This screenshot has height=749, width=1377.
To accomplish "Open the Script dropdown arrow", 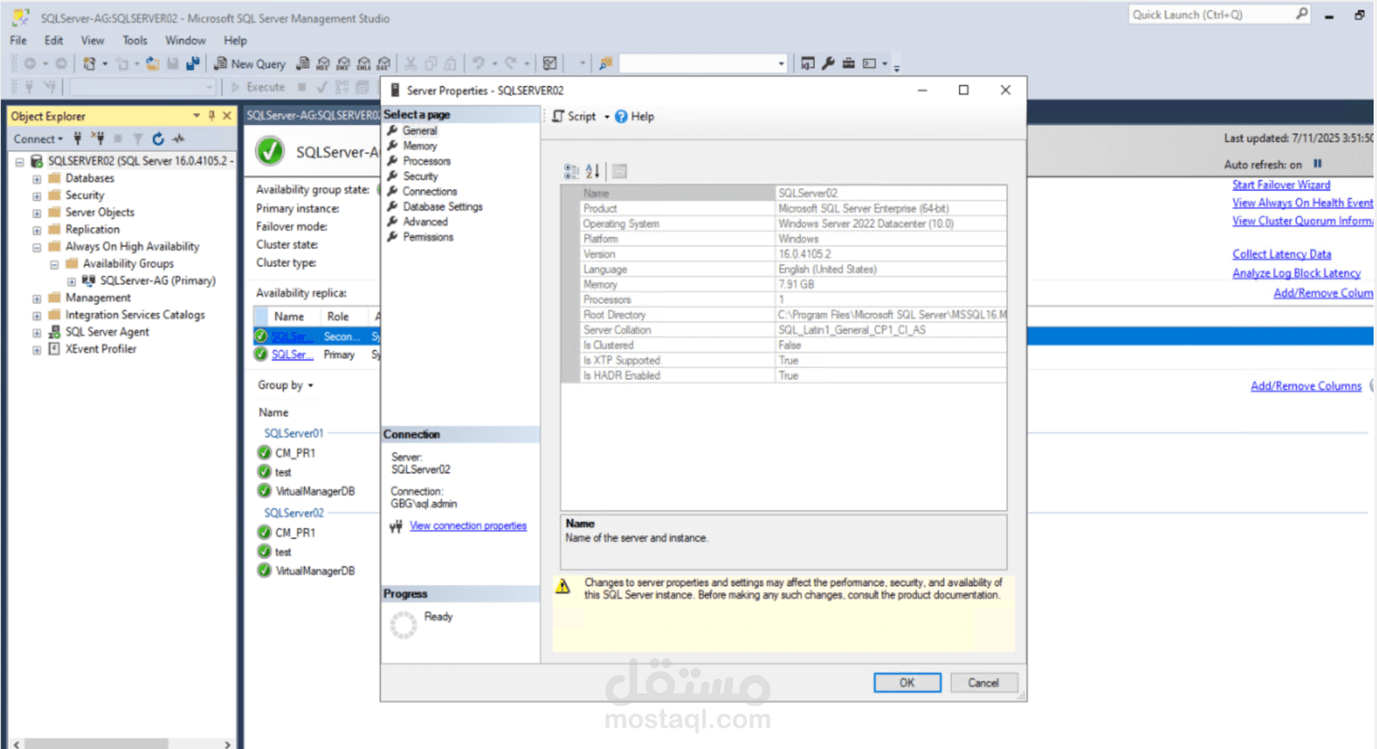I will [x=606, y=117].
